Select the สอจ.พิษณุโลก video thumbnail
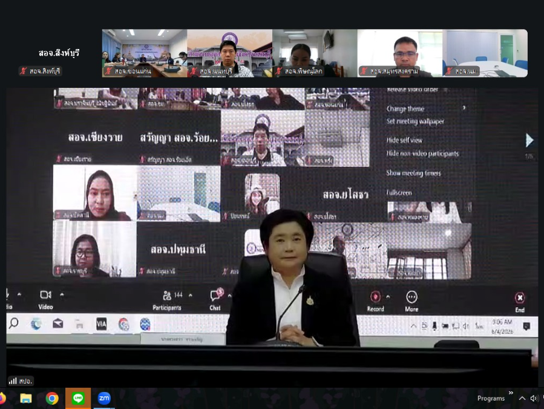 [315, 53]
